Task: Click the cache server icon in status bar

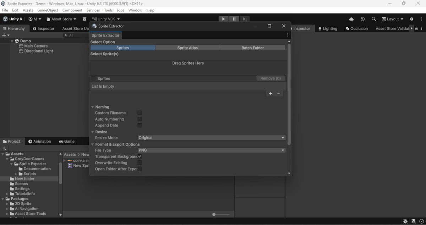Action: pyautogui.click(x=414, y=221)
